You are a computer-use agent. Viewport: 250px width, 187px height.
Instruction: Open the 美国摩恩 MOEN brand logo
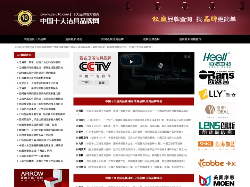coord(217,180)
